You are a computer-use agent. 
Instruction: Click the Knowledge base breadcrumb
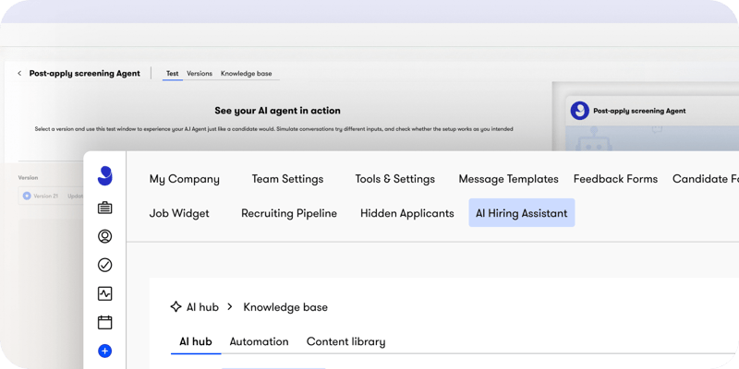coord(285,307)
